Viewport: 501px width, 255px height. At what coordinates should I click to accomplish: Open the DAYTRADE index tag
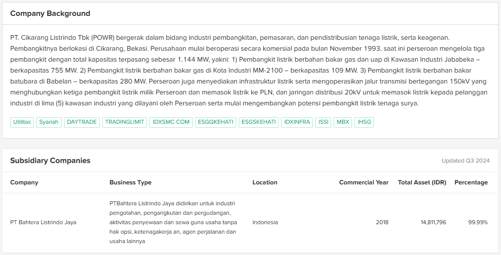point(82,122)
